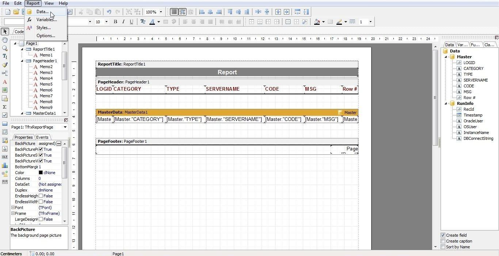Open the File menu
This screenshot has width=499, height=256.
pyautogui.click(x=6, y=3)
